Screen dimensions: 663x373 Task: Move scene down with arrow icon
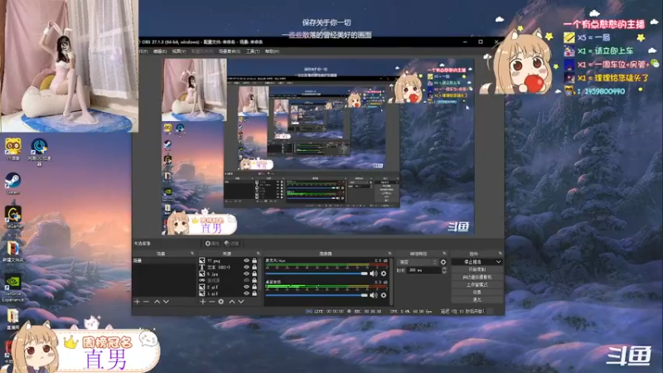167,302
